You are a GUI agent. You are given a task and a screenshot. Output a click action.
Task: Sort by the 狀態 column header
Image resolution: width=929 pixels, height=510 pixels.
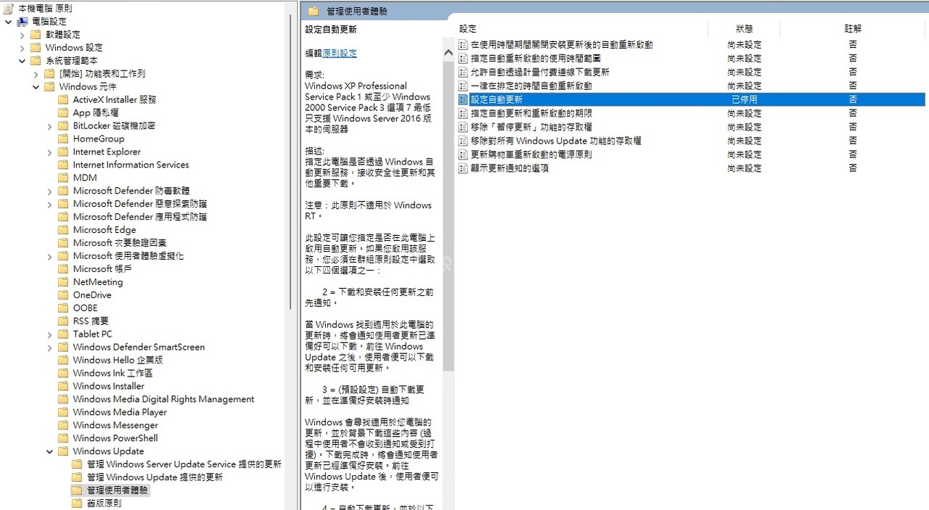point(744,29)
